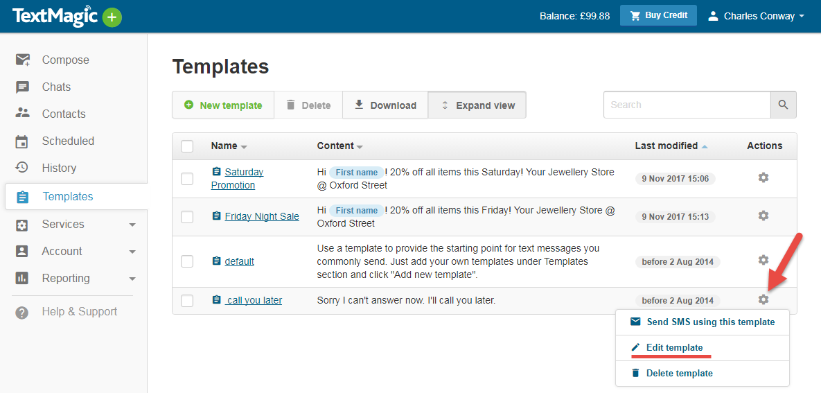Go to Chats in sidebar
Screen dimensions: 821x393
click(56, 87)
